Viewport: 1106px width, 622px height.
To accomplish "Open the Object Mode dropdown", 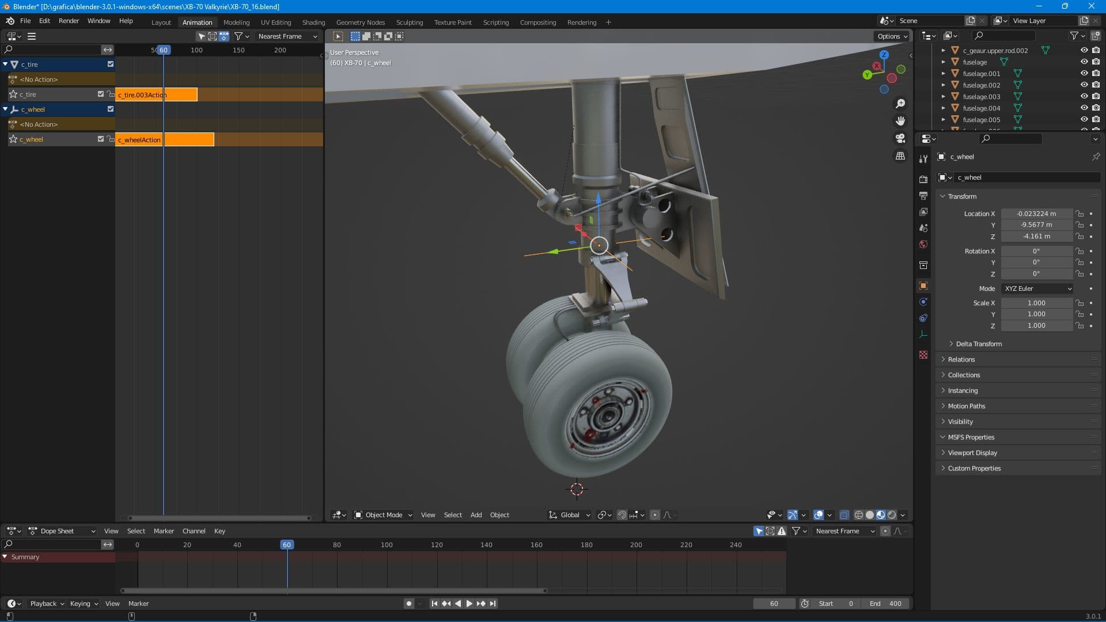I will pyautogui.click(x=382, y=515).
